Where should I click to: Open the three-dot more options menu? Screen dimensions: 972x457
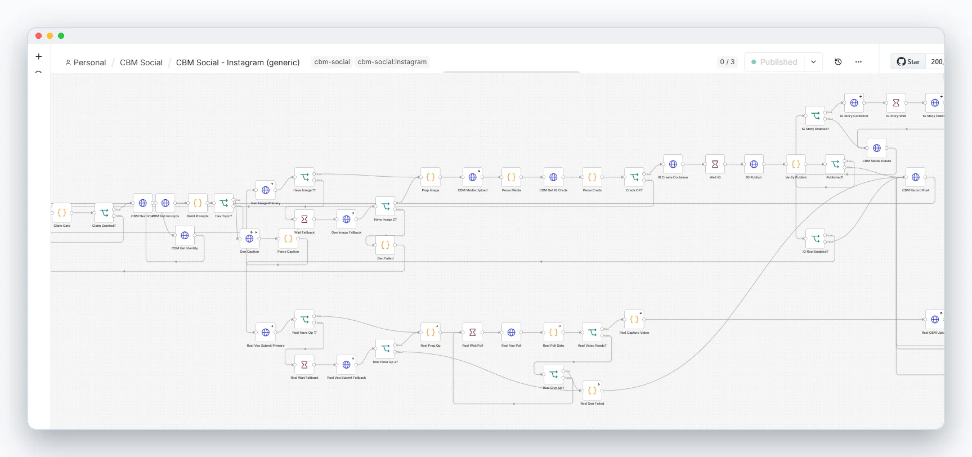pyautogui.click(x=858, y=62)
